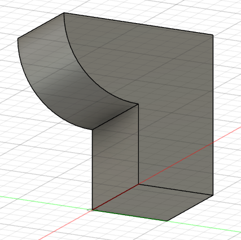The width and height of the screenshot is (241, 240).
Task: Click the far-left vertex of the curved face
Action: click(17, 38)
